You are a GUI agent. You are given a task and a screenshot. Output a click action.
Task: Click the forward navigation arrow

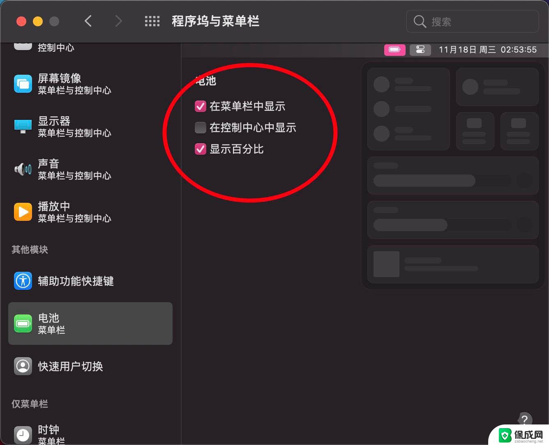pos(118,21)
